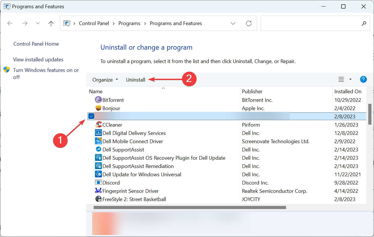Select the Bonjour row by its name
The image size is (374, 237).
[x=111, y=108]
